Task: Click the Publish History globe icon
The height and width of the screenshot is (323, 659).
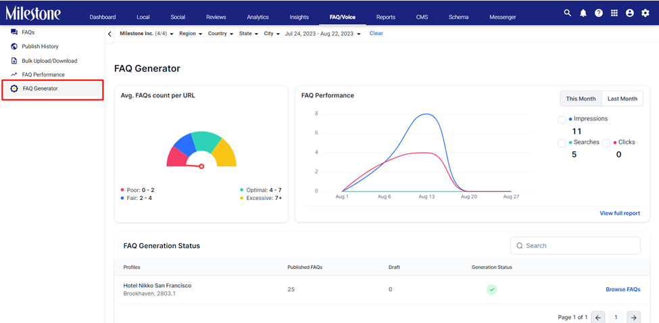Action: click(14, 46)
